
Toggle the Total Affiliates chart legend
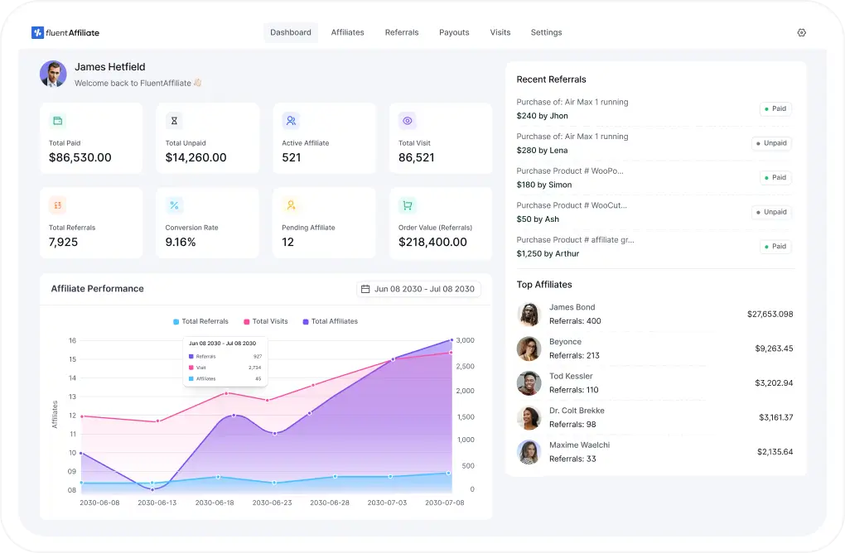click(330, 321)
